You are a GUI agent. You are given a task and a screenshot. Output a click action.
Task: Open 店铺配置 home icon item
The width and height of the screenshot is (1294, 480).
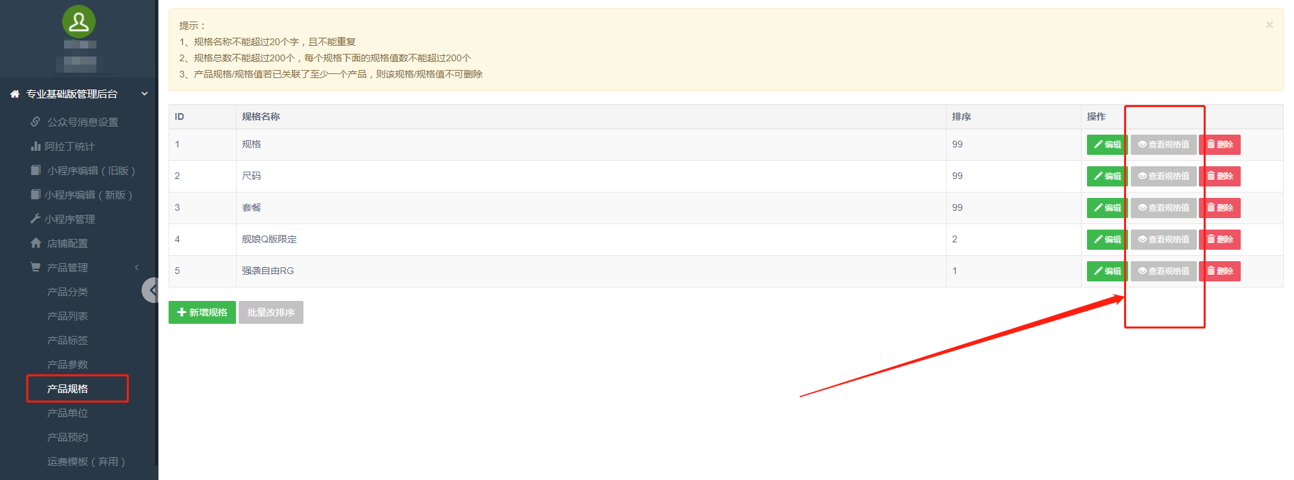coord(67,243)
